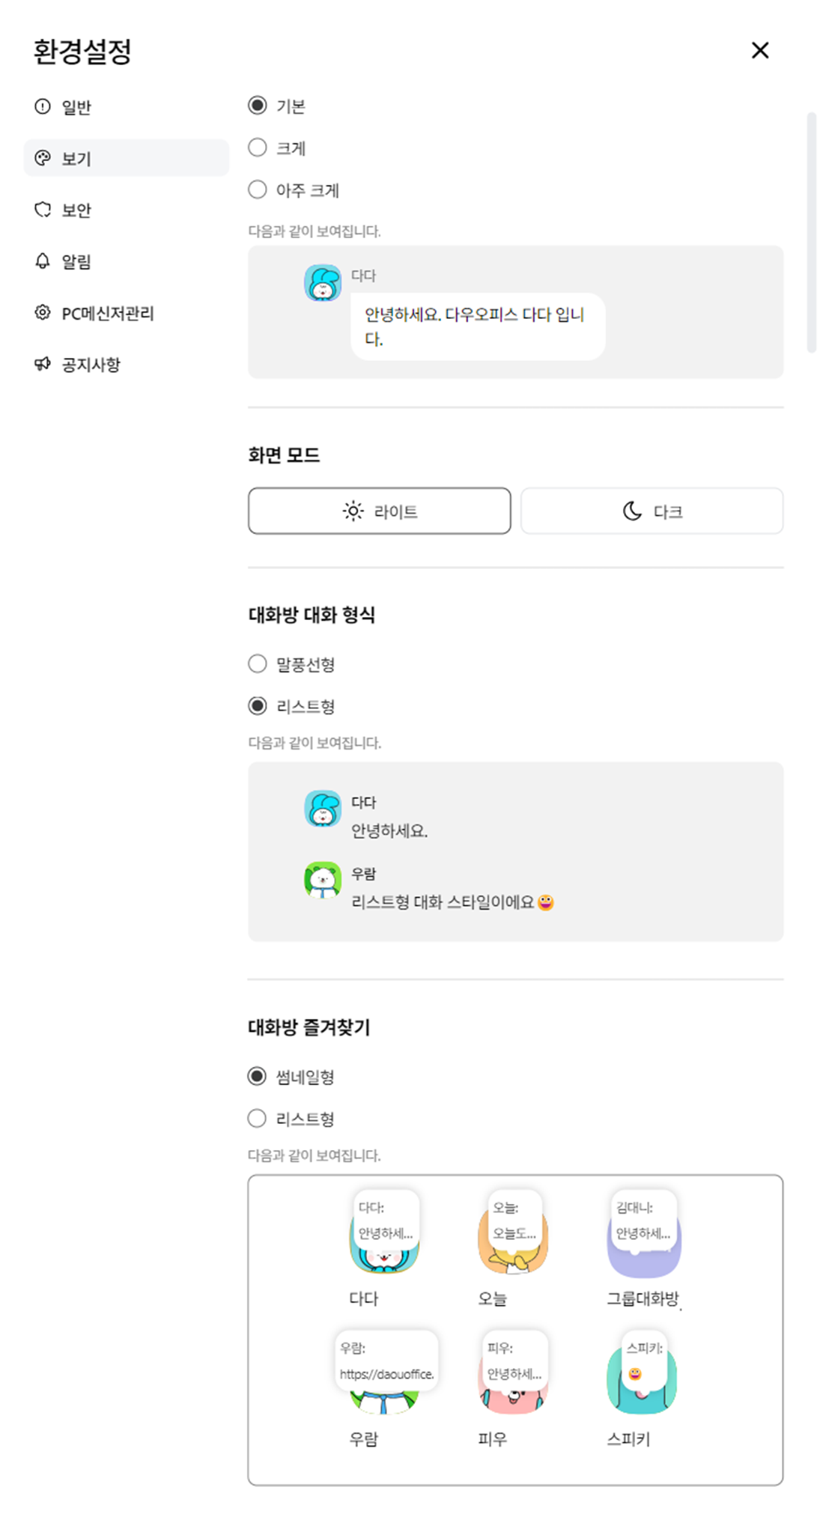
Task: Choose 리스트형 for 대화방 즐겨찾기
Action: point(258,1119)
